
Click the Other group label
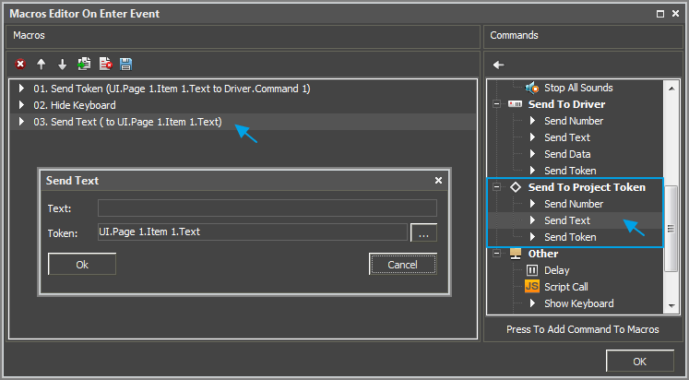(543, 254)
